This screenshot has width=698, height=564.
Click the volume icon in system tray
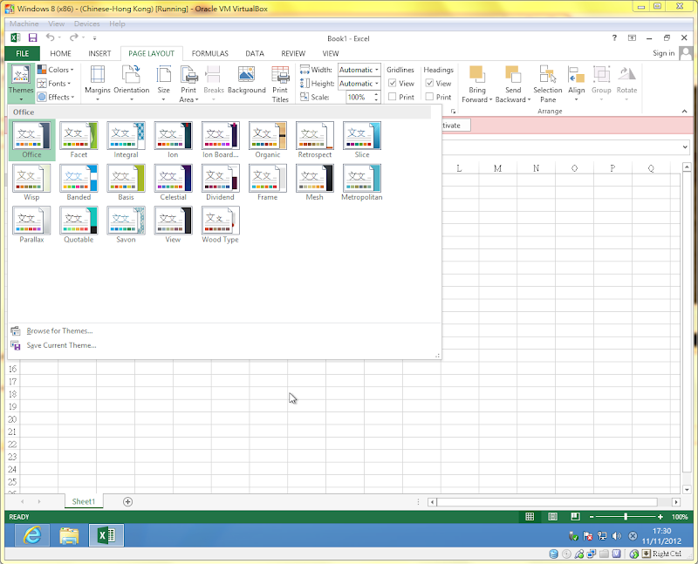[x=617, y=536]
